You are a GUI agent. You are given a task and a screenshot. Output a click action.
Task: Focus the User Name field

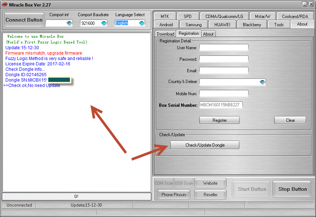224,48
